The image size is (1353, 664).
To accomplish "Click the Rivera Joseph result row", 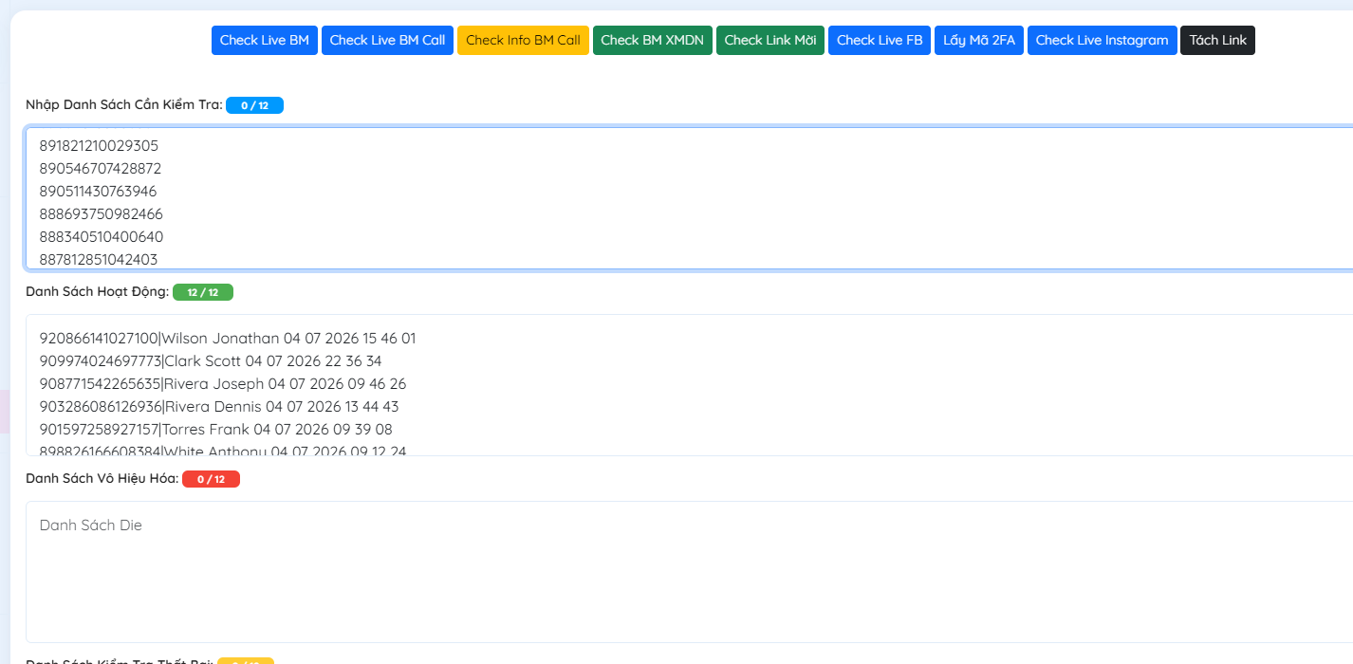I will click(222, 384).
